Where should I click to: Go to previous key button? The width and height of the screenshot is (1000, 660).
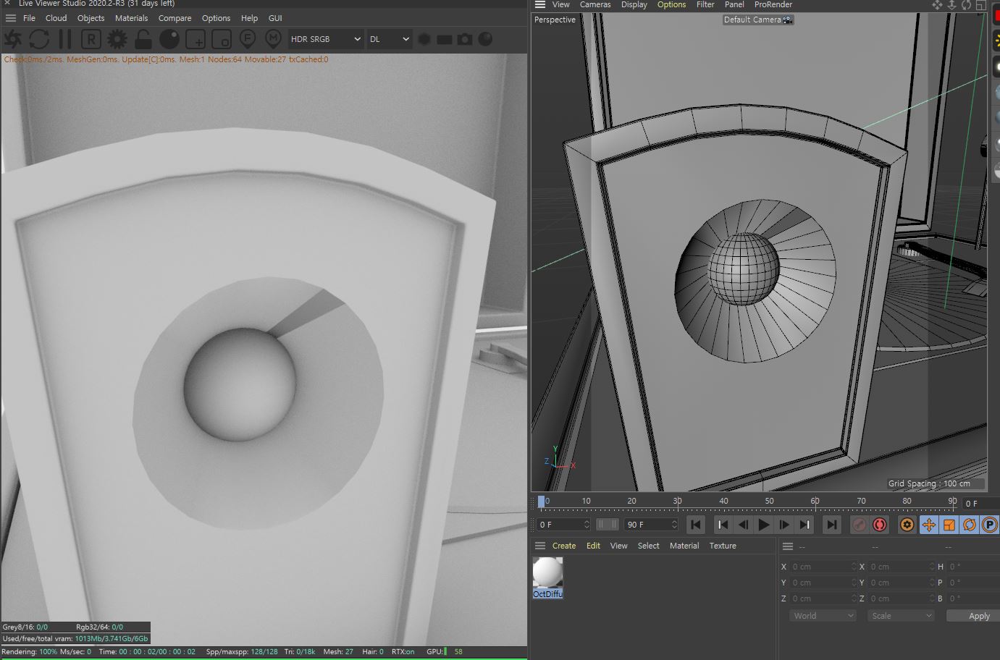(723, 525)
